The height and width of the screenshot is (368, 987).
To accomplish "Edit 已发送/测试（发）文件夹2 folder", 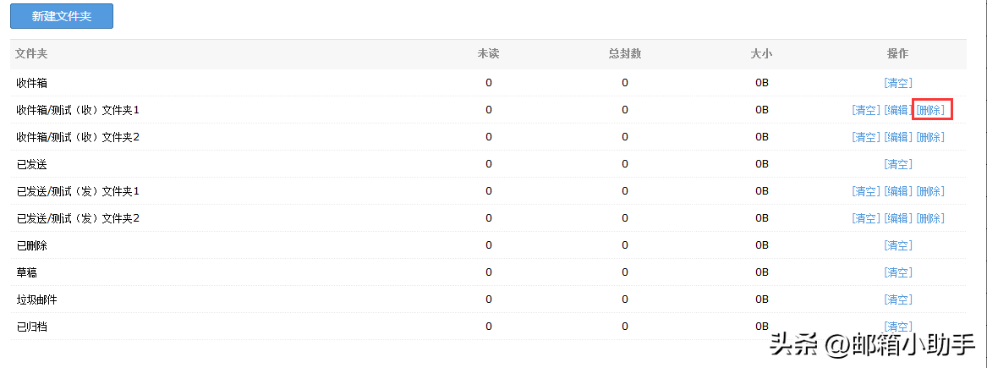I will [897, 218].
